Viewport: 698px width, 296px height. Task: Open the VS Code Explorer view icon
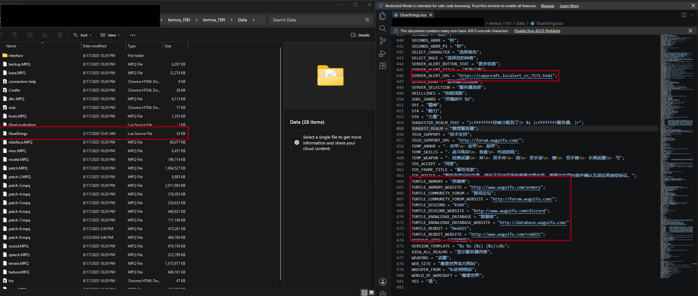click(383, 16)
